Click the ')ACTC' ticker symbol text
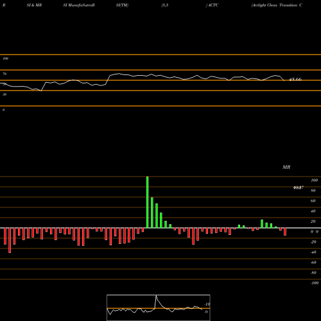The width and height of the screenshot is (321, 321). click(x=212, y=5)
